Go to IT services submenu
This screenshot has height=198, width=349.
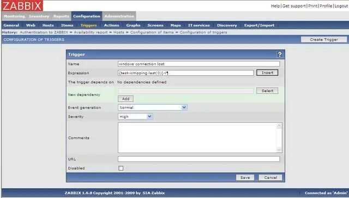[198, 26]
